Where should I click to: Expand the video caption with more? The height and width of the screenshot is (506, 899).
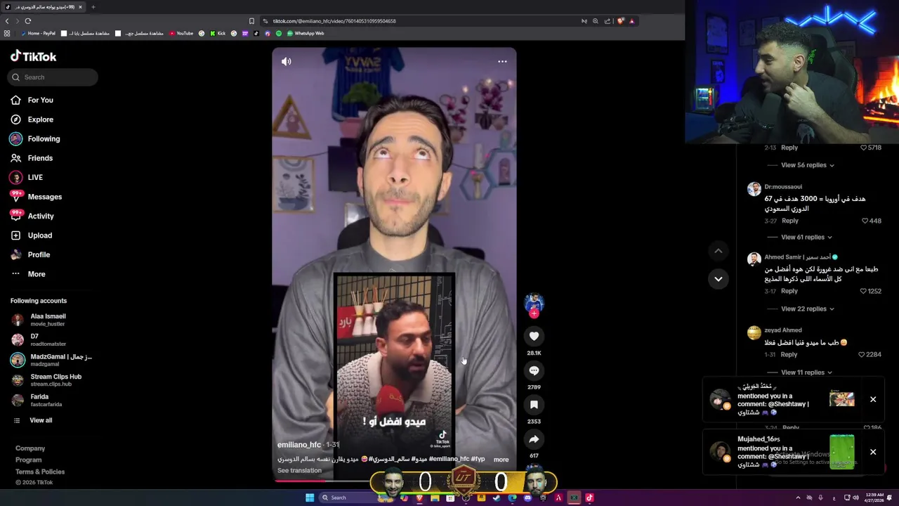click(x=501, y=460)
